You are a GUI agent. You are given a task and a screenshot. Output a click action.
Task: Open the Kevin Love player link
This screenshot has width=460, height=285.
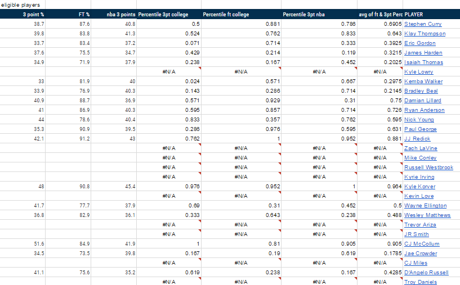click(x=419, y=196)
